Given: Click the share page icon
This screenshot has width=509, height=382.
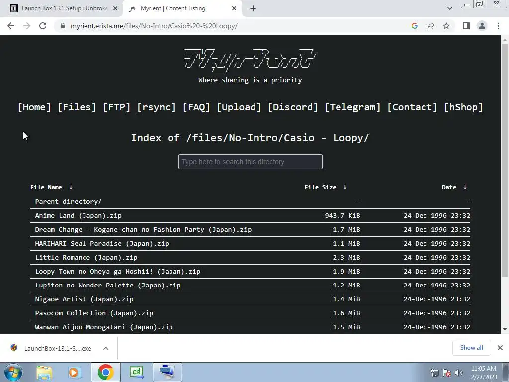Looking at the screenshot, I should coord(430,26).
